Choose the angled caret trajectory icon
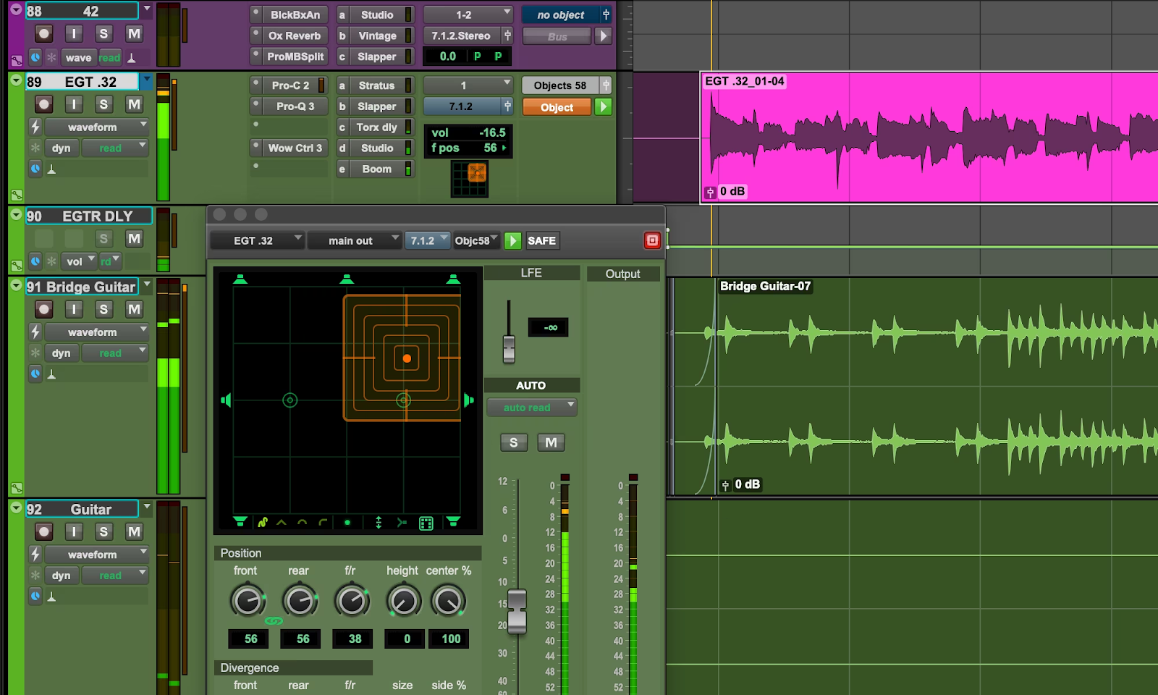Image resolution: width=1158 pixels, height=695 pixels. (x=282, y=522)
